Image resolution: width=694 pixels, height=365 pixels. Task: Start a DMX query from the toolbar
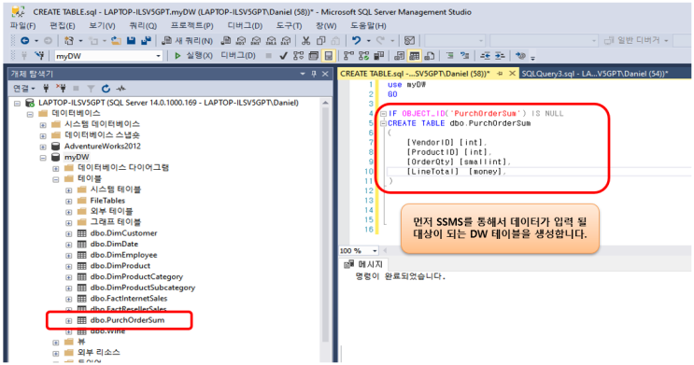pos(256,41)
